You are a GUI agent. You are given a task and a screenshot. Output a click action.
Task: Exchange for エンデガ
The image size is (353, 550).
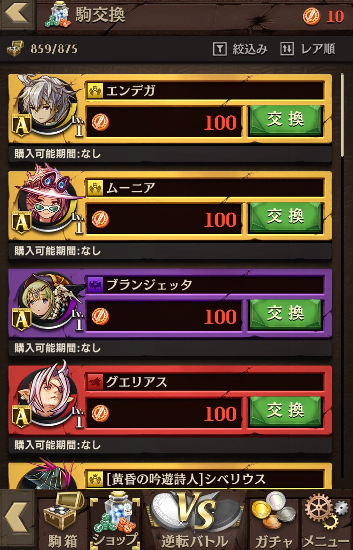[286, 120]
